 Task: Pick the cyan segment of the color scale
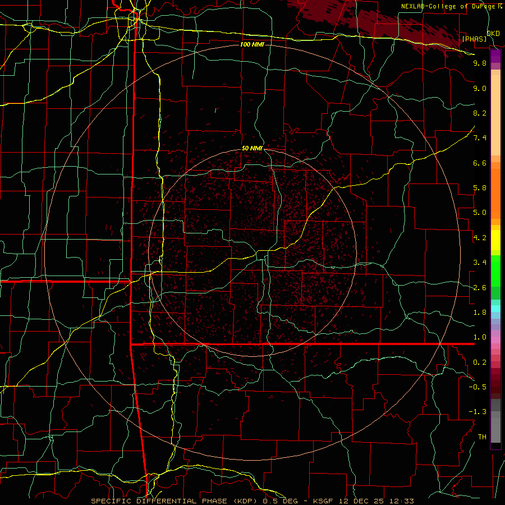point(495,309)
